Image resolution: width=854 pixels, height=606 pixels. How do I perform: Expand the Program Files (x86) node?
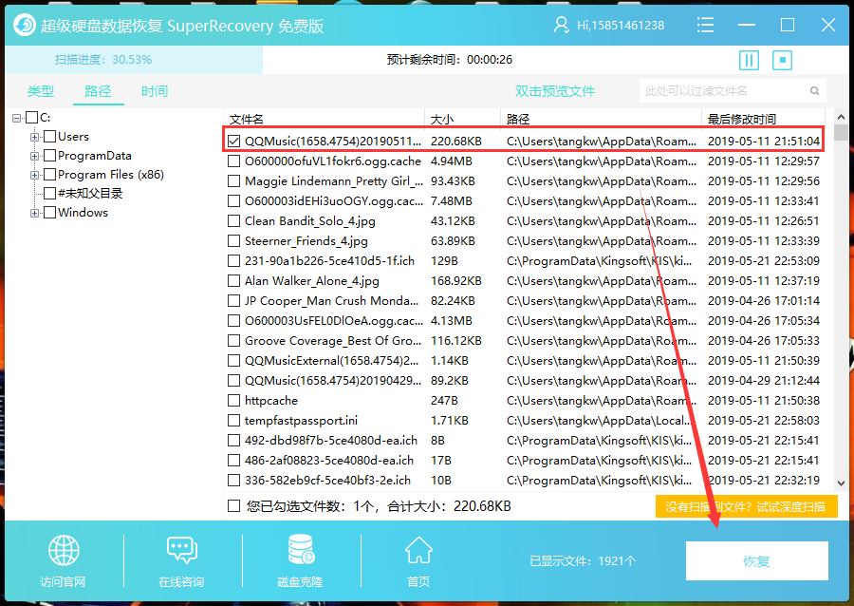[x=35, y=176]
